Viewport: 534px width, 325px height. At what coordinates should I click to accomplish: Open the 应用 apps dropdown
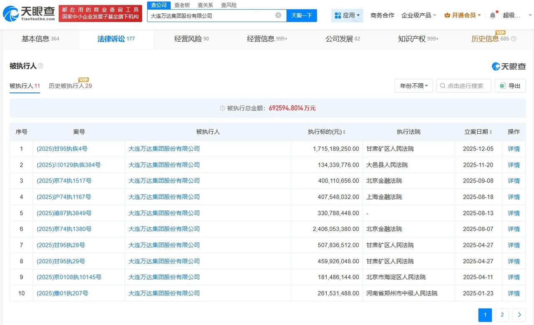(x=348, y=15)
